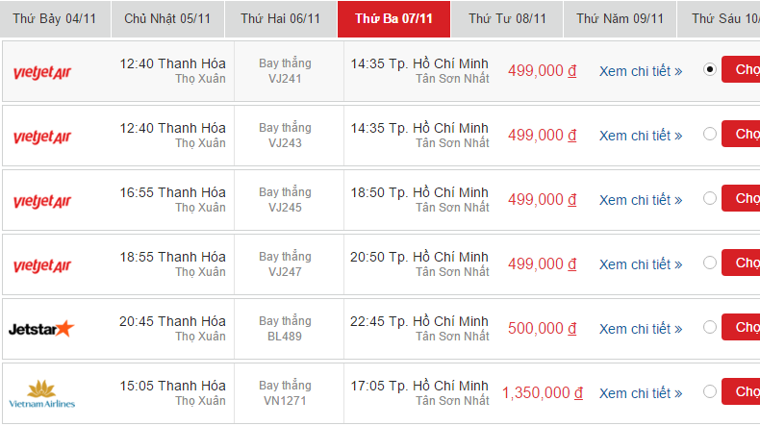
Task: Click the VietJet Air logo for flight VJ241
Action: point(42,72)
